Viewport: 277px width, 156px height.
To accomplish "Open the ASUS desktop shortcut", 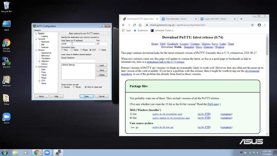I will point(6,26).
